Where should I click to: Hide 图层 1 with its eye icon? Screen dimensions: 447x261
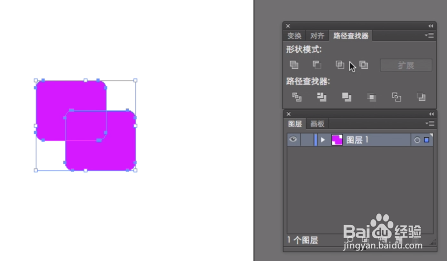(x=293, y=139)
